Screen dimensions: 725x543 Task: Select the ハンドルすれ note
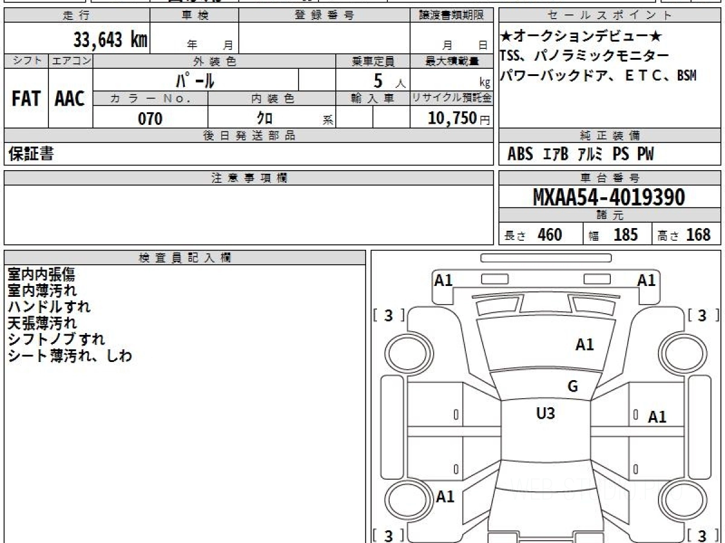point(49,306)
